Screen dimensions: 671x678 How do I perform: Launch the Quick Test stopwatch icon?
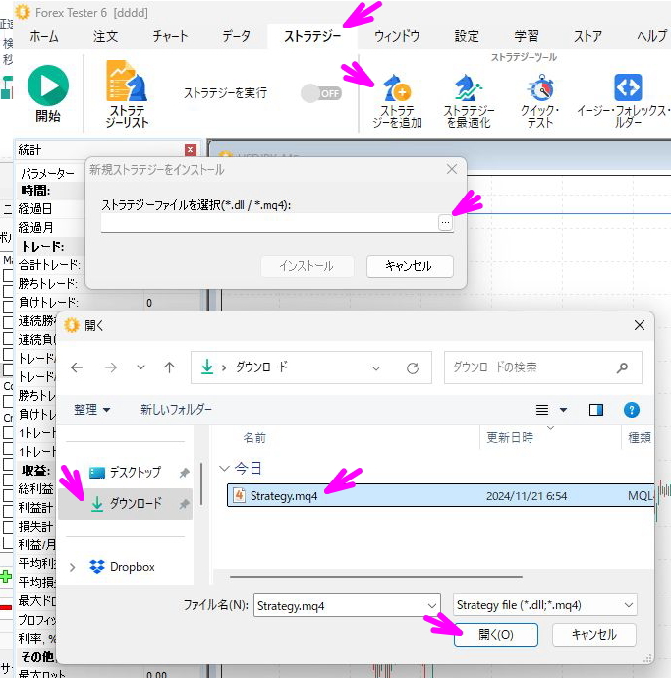click(540, 87)
